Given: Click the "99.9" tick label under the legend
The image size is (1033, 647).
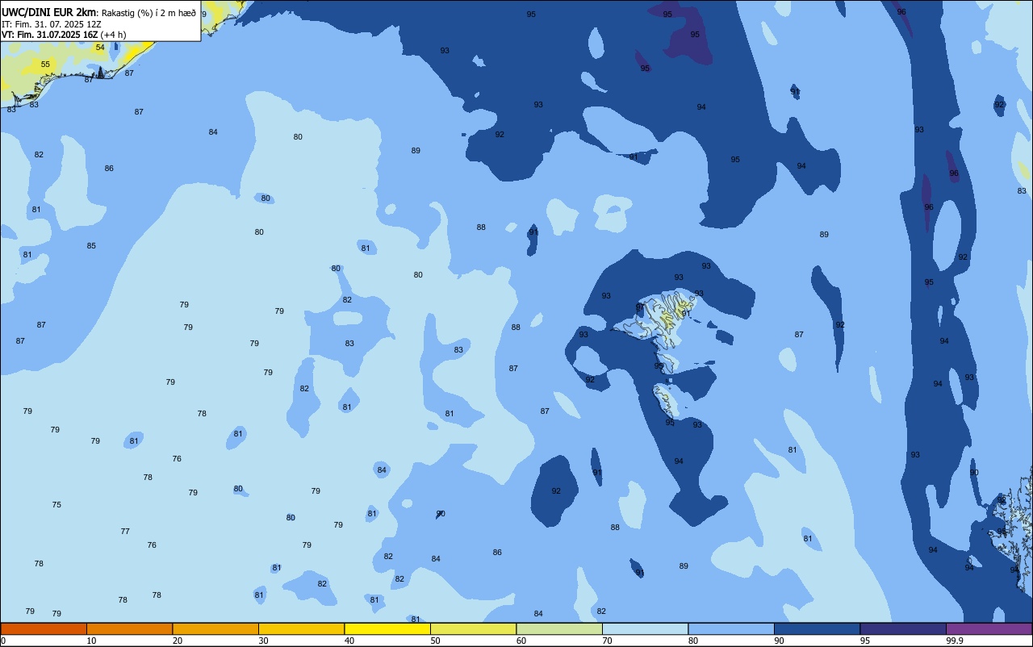Looking at the screenshot, I should pos(955,641).
